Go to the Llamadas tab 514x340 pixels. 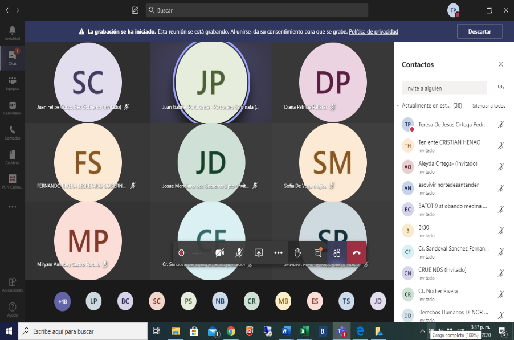(x=12, y=133)
